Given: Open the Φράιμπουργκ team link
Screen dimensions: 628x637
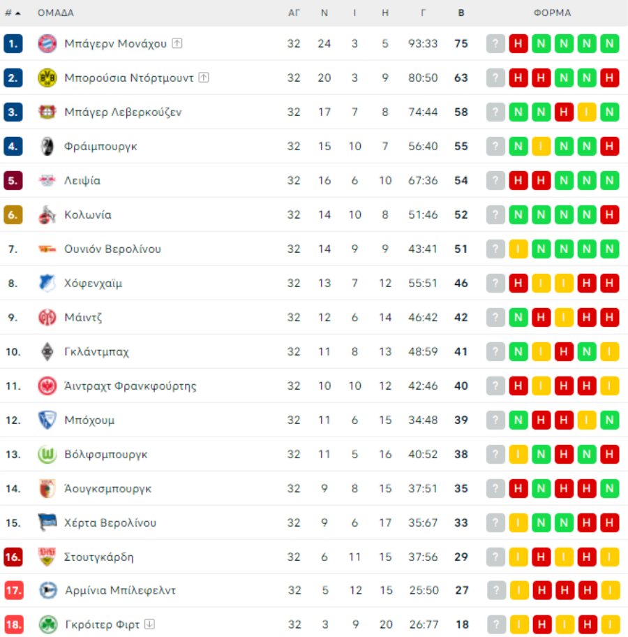Looking at the screenshot, I should pos(100,146).
